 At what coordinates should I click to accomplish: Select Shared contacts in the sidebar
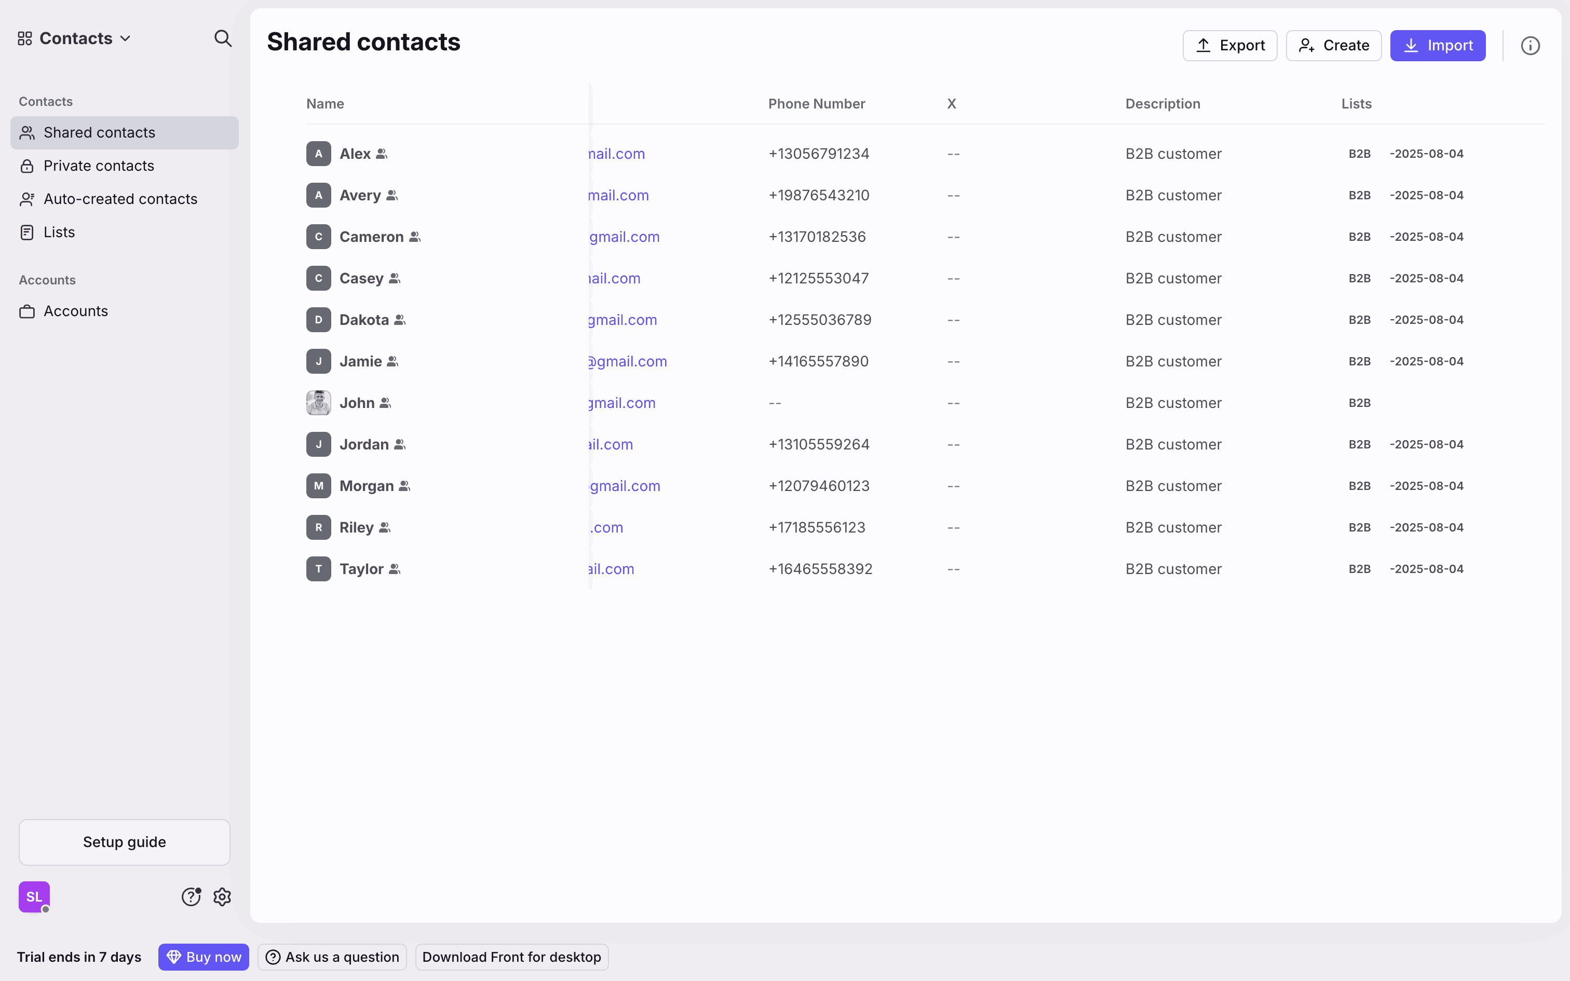click(x=99, y=133)
